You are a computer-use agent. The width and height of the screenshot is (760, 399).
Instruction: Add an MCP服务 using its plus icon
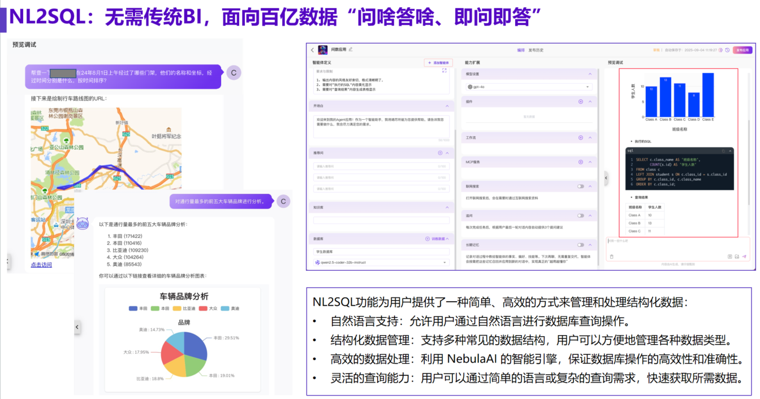581,162
